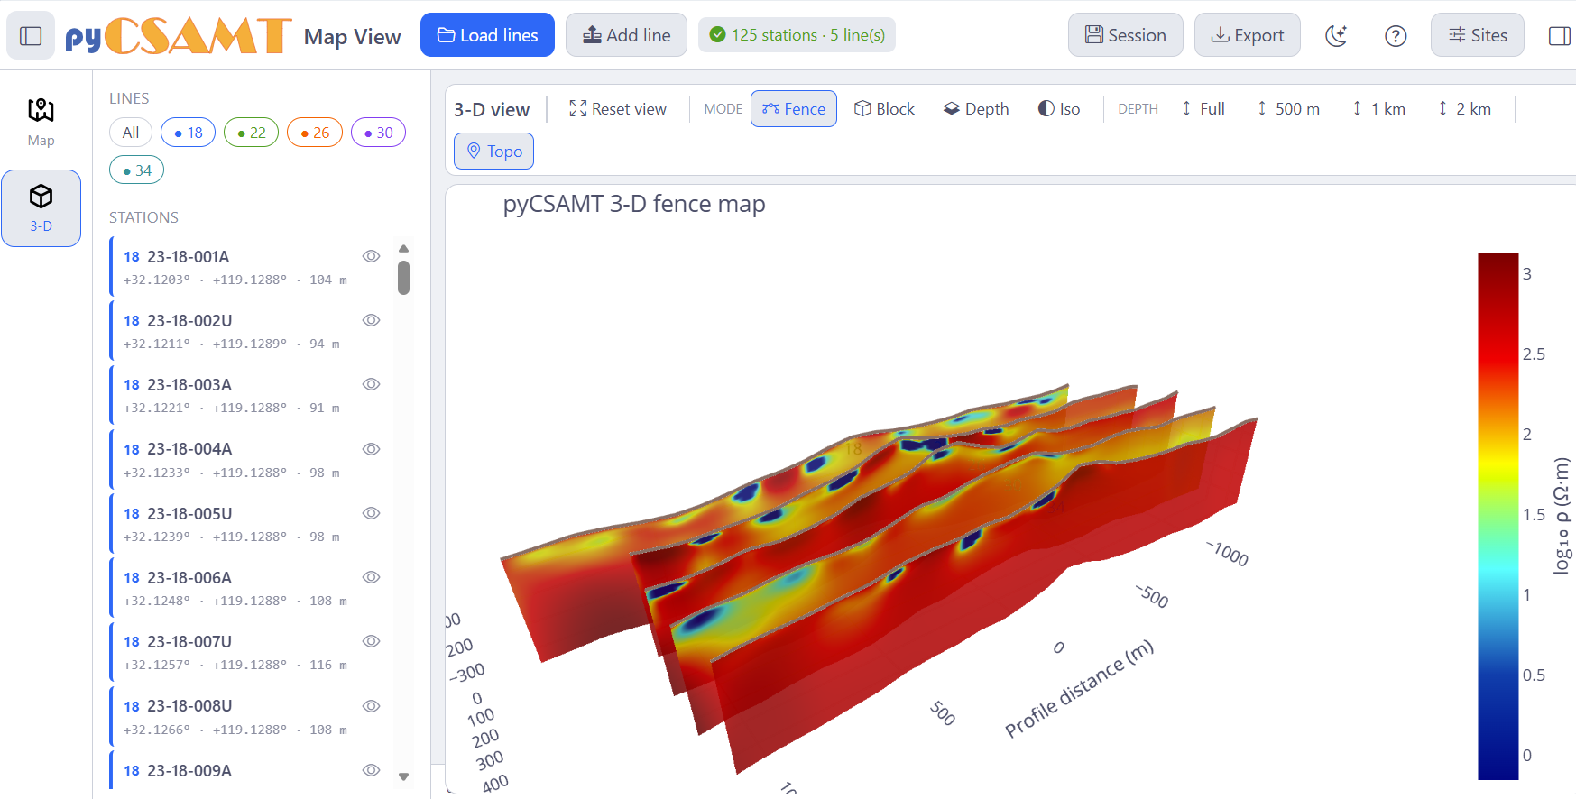Open the Map view in sidebar
Screen dimensions: 1576x799
point(41,122)
